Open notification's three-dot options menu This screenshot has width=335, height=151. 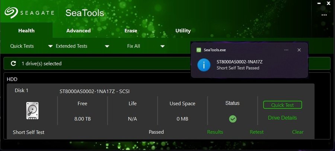pos(286,50)
